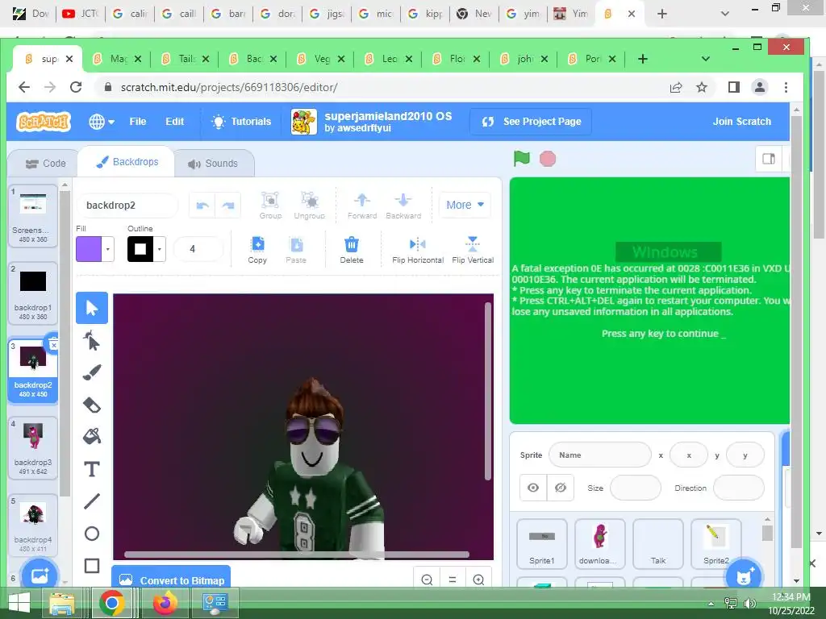The width and height of the screenshot is (826, 619).
Task: Open the Fill color dropdown
Action: [107, 249]
